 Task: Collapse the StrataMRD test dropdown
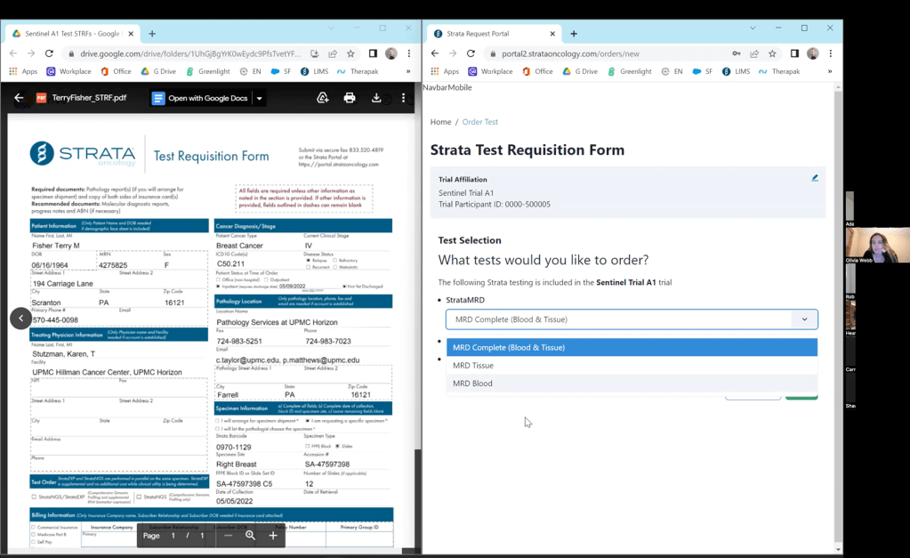[x=804, y=319]
